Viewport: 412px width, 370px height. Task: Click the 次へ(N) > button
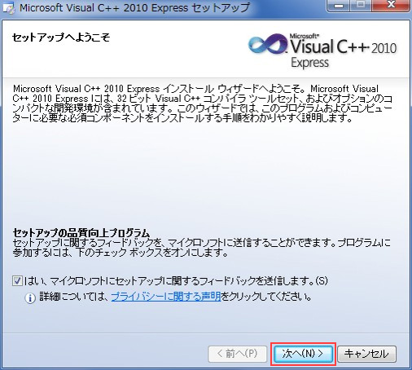tap(303, 354)
